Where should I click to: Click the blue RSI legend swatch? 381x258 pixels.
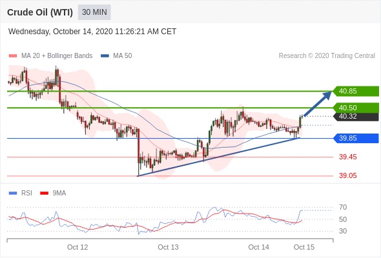coord(13,193)
